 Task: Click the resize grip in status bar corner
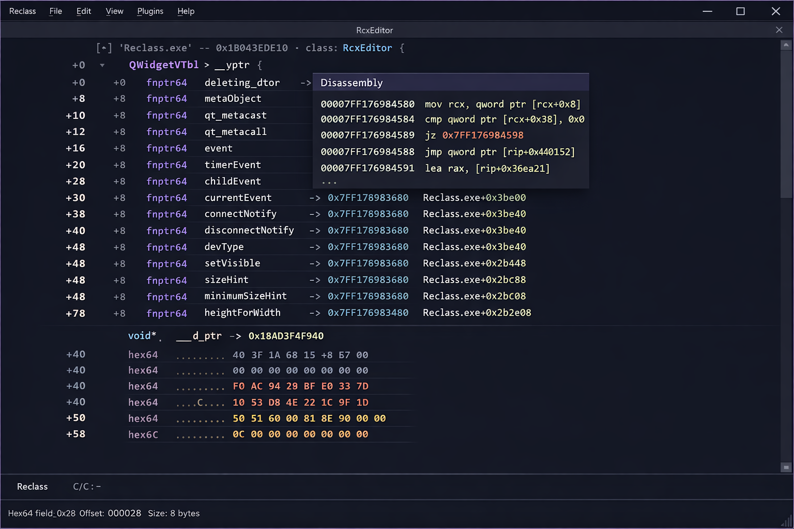coord(786,521)
